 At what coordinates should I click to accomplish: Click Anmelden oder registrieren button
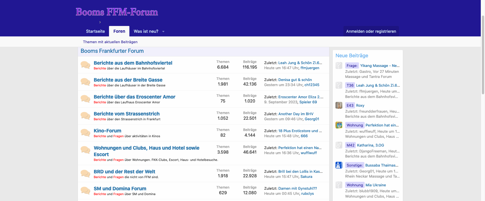click(x=371, y=31)
